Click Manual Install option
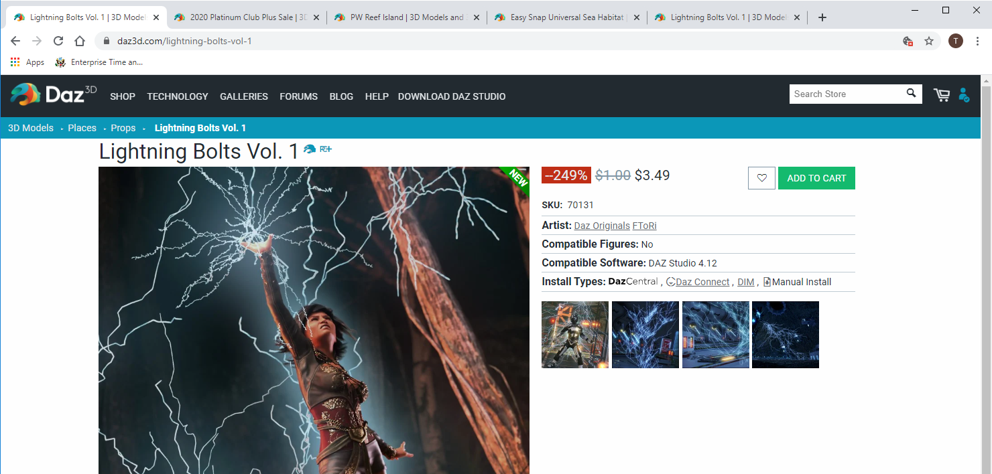The height and width of the screenshot is (474, 992). coord(797,282)
